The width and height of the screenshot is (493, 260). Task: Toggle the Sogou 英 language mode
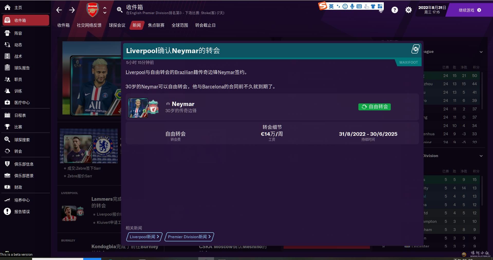point(331,6)
